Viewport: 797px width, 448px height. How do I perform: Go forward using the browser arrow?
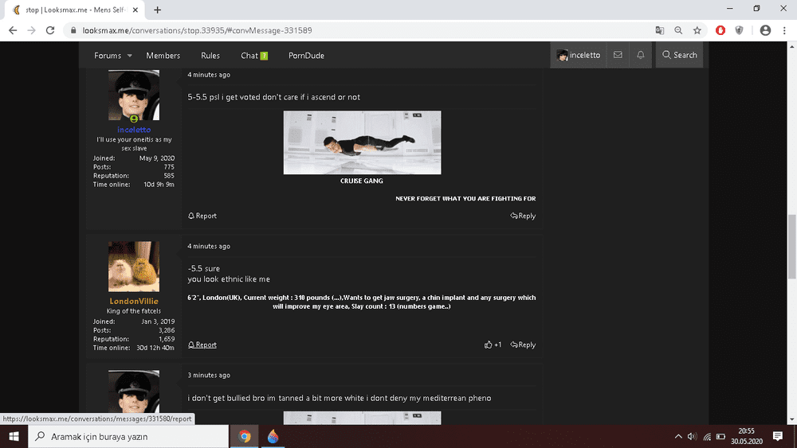tap(32, 30)
